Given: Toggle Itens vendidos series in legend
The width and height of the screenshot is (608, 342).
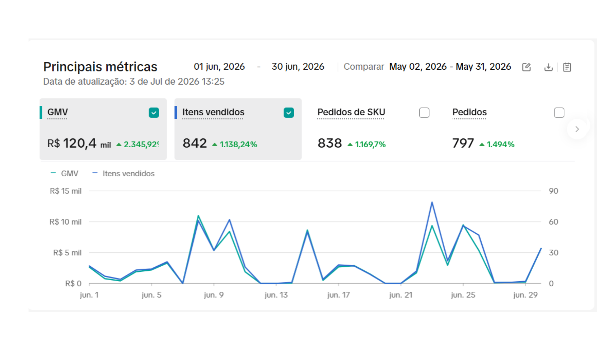Looking at the screenshot, I should coord(123,174).
